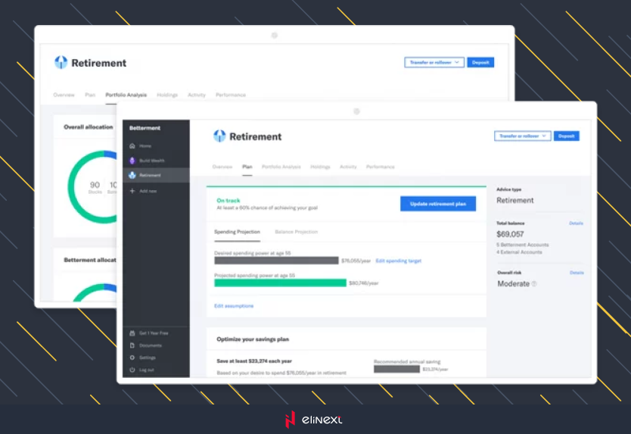The height and width of the screenshot is (434, 631).
Task: Click the Get 1 Year Free gift icon
Action: (x=132, y=333)
